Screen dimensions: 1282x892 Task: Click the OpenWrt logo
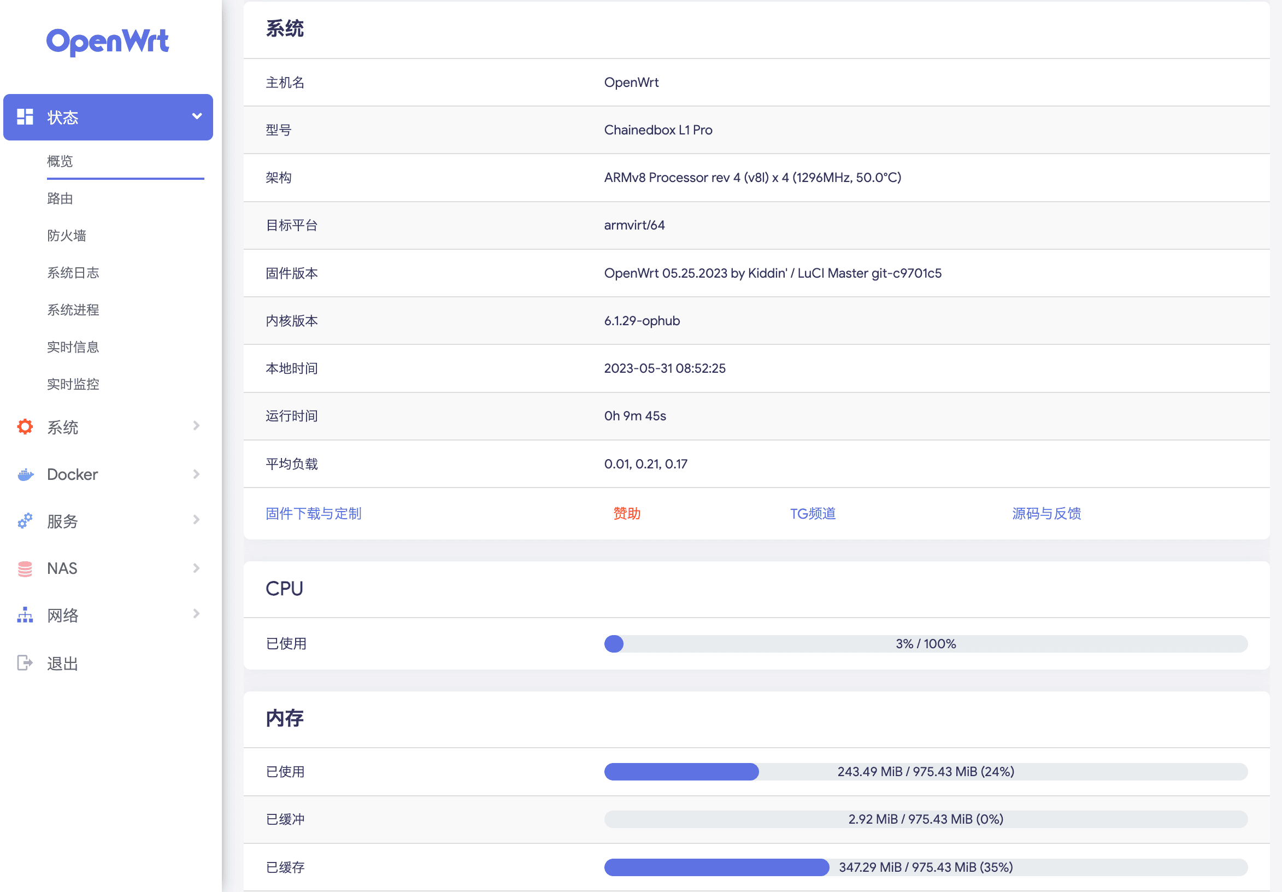tap(107, 42)
